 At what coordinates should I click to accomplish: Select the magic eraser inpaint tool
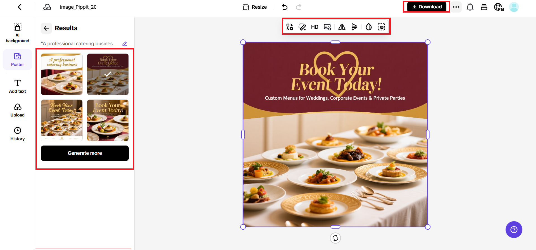(x=302, y=27)
